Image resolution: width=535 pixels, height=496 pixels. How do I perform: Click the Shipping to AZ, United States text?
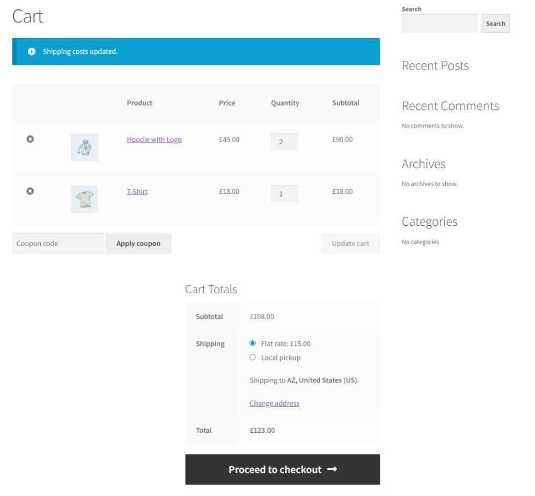click(x=304, y=380)
